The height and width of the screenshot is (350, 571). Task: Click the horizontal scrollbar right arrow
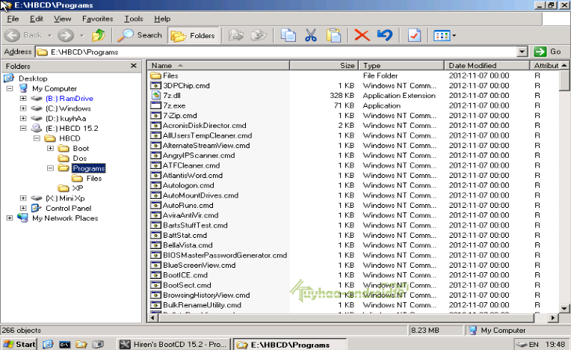[x=553, y=318]
